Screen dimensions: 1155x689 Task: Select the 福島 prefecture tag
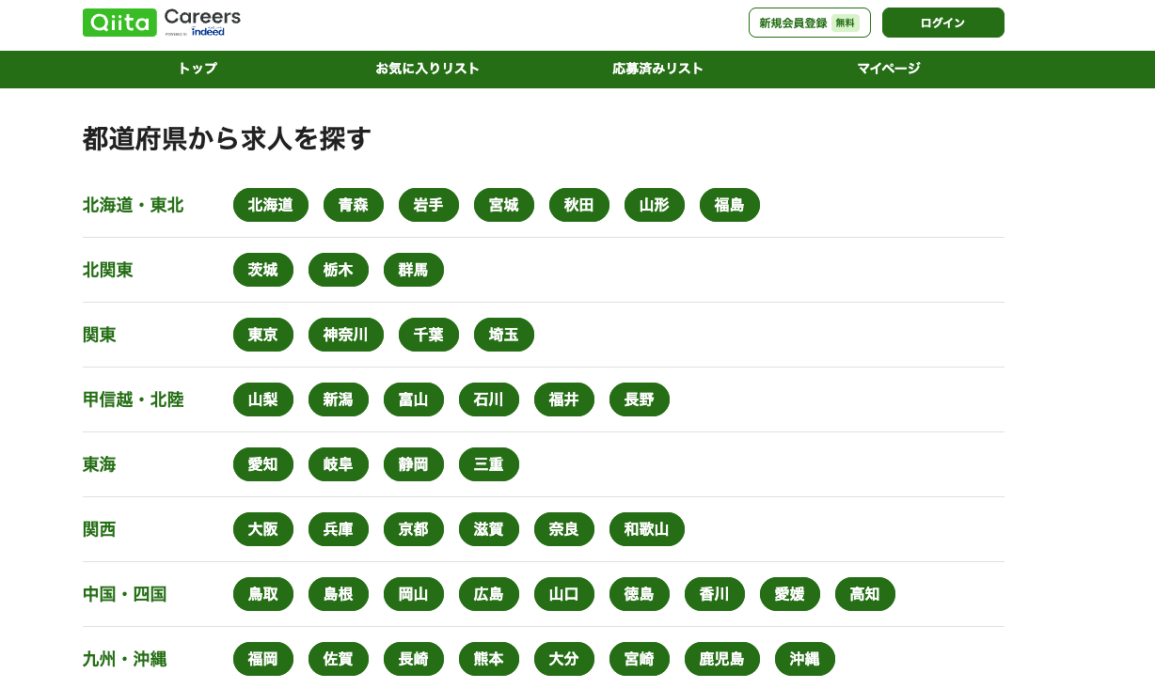coord(730,205)
